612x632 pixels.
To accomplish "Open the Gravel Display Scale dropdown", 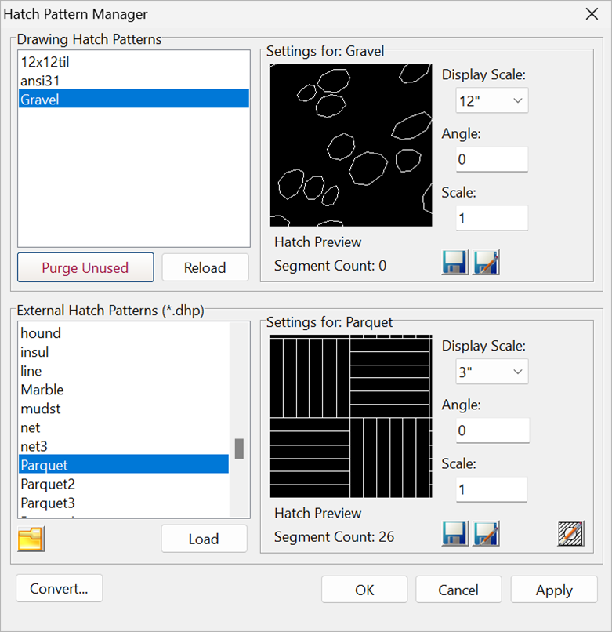I will [x=492, y=100].
